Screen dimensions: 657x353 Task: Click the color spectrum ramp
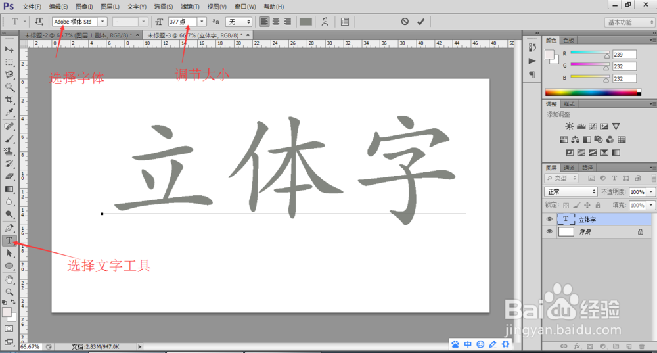point(593,92)
